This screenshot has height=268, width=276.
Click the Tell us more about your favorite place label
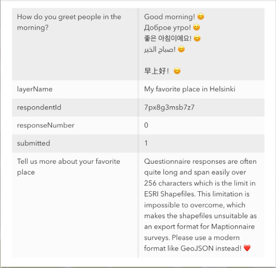pos(68,167)
